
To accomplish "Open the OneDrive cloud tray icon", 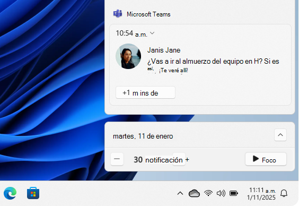I will point(194,193).
